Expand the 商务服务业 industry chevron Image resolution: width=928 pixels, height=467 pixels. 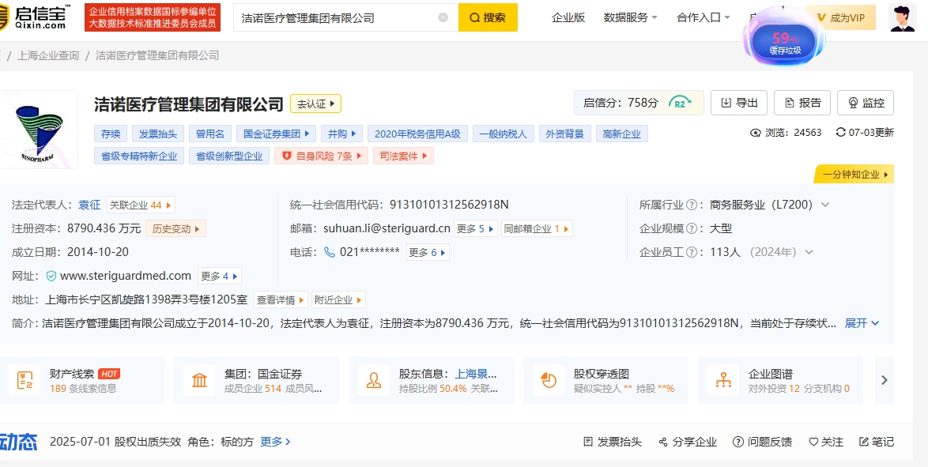click(825, 205)
